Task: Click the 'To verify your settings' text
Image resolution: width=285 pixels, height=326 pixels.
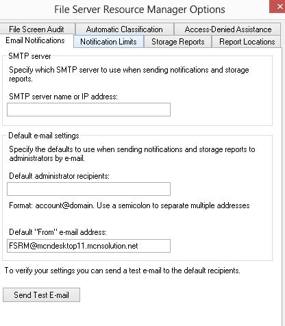Action: 122,271
